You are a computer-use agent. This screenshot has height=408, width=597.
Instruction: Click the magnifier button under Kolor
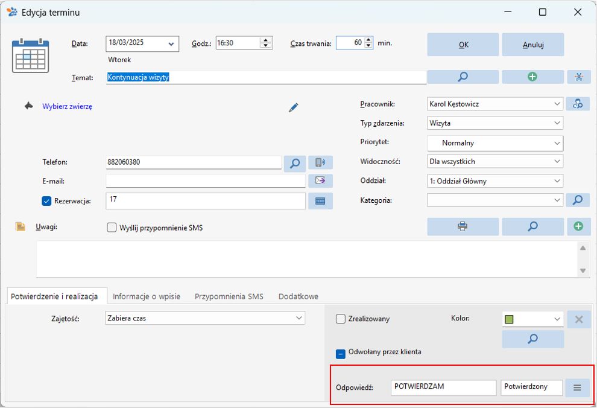click(532, 339)
